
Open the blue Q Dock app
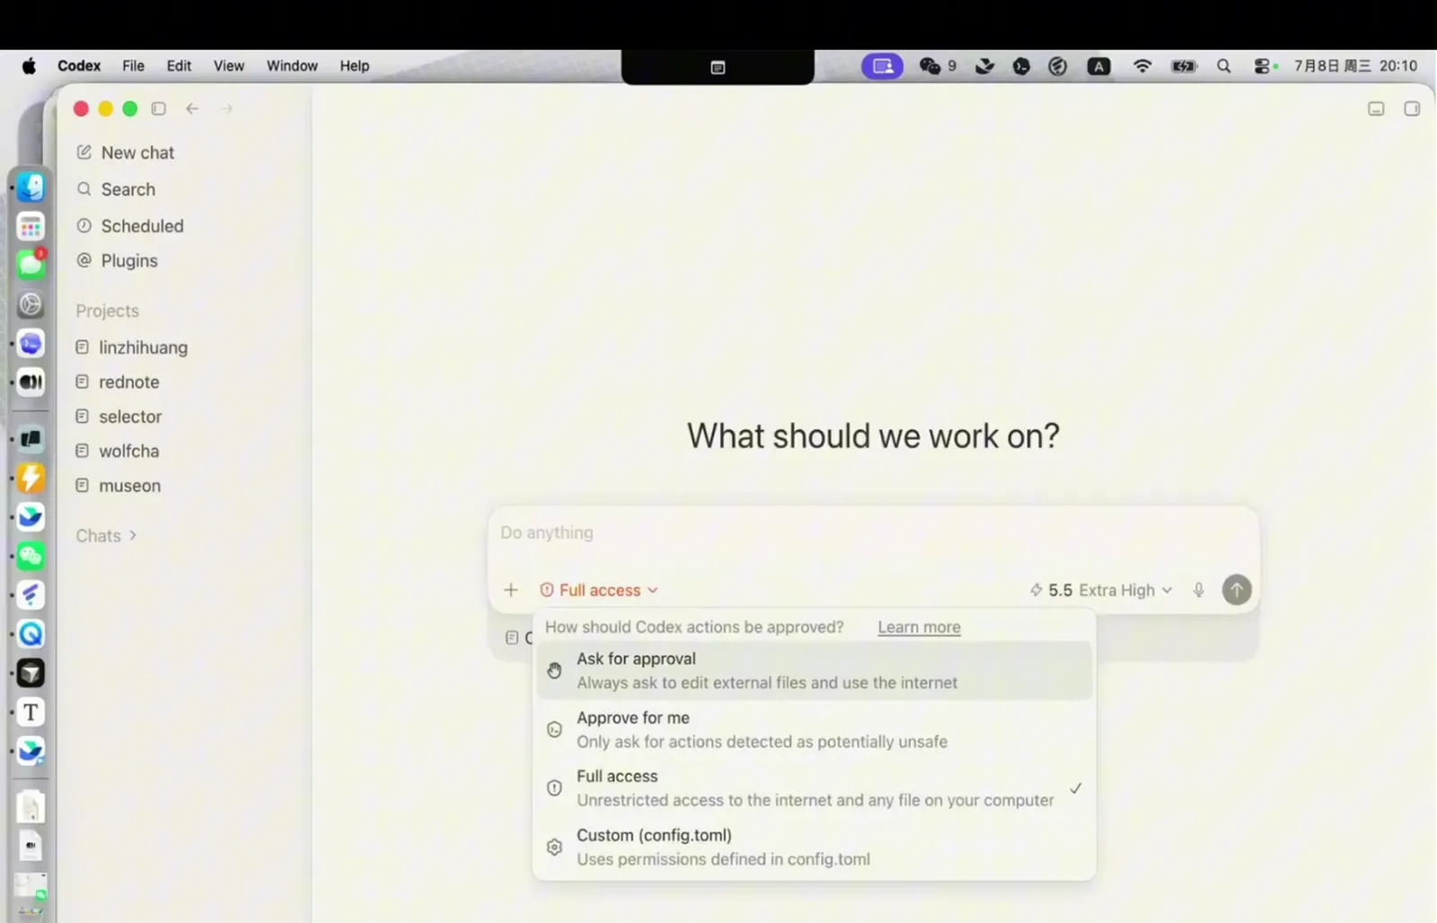click(x=31, y=634)
